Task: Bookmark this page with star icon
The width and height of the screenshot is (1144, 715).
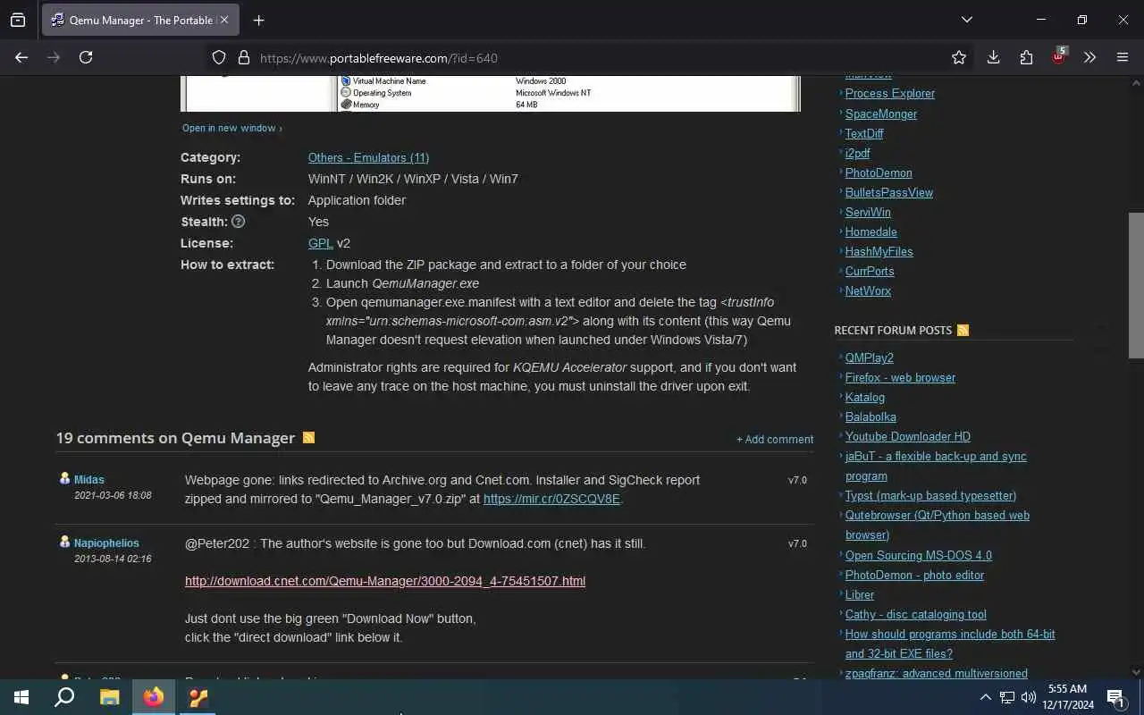Action: (x=959, y=57)
